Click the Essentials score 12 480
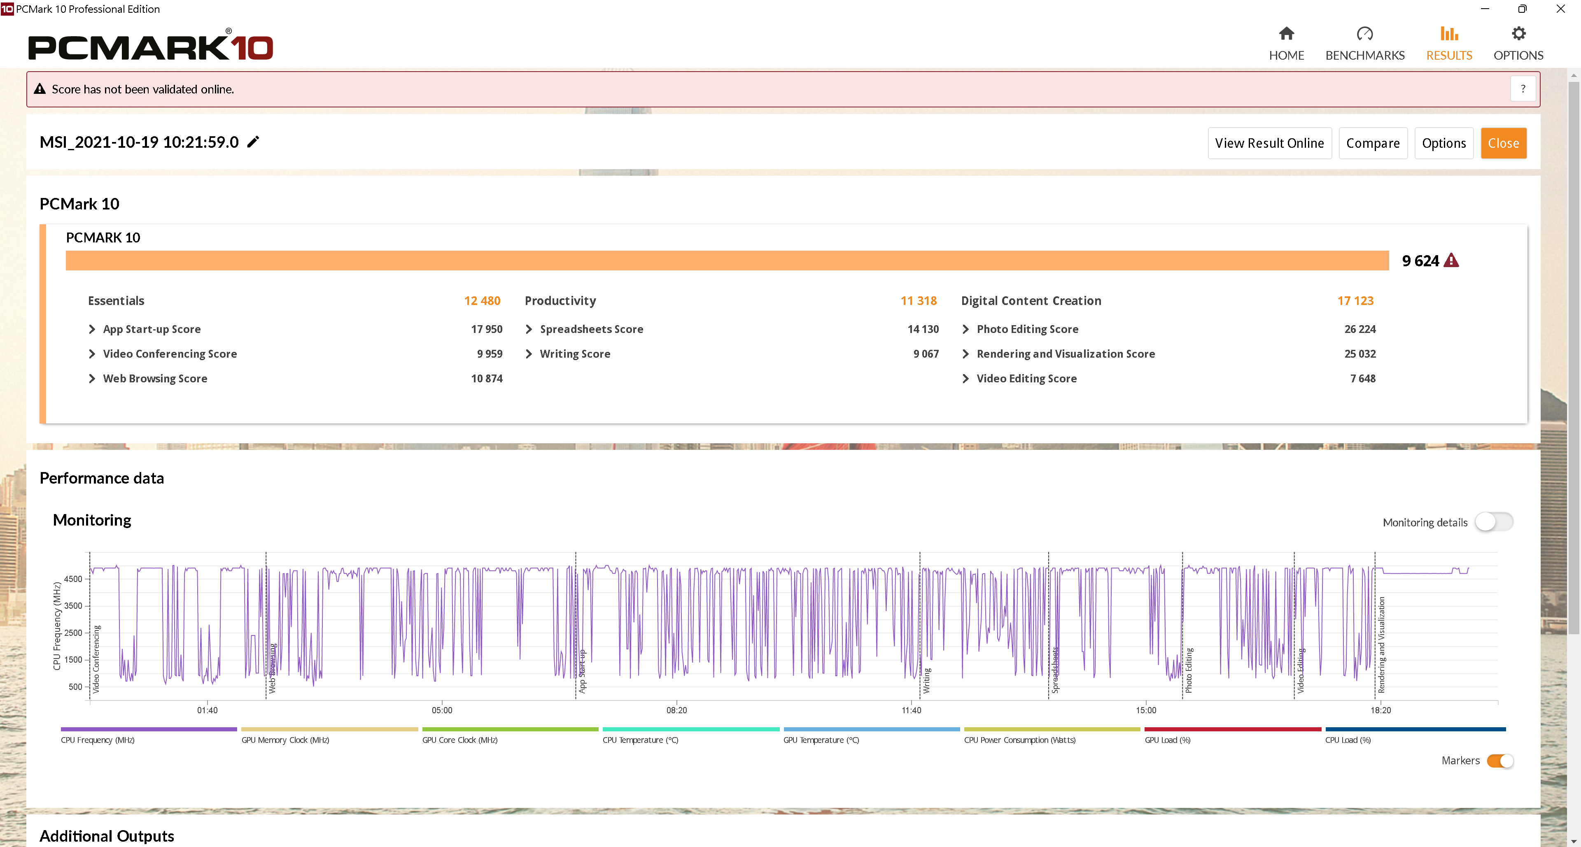The height and width of the screenshot is (847, 1581). pyautogui.click(x=482, y=300)
